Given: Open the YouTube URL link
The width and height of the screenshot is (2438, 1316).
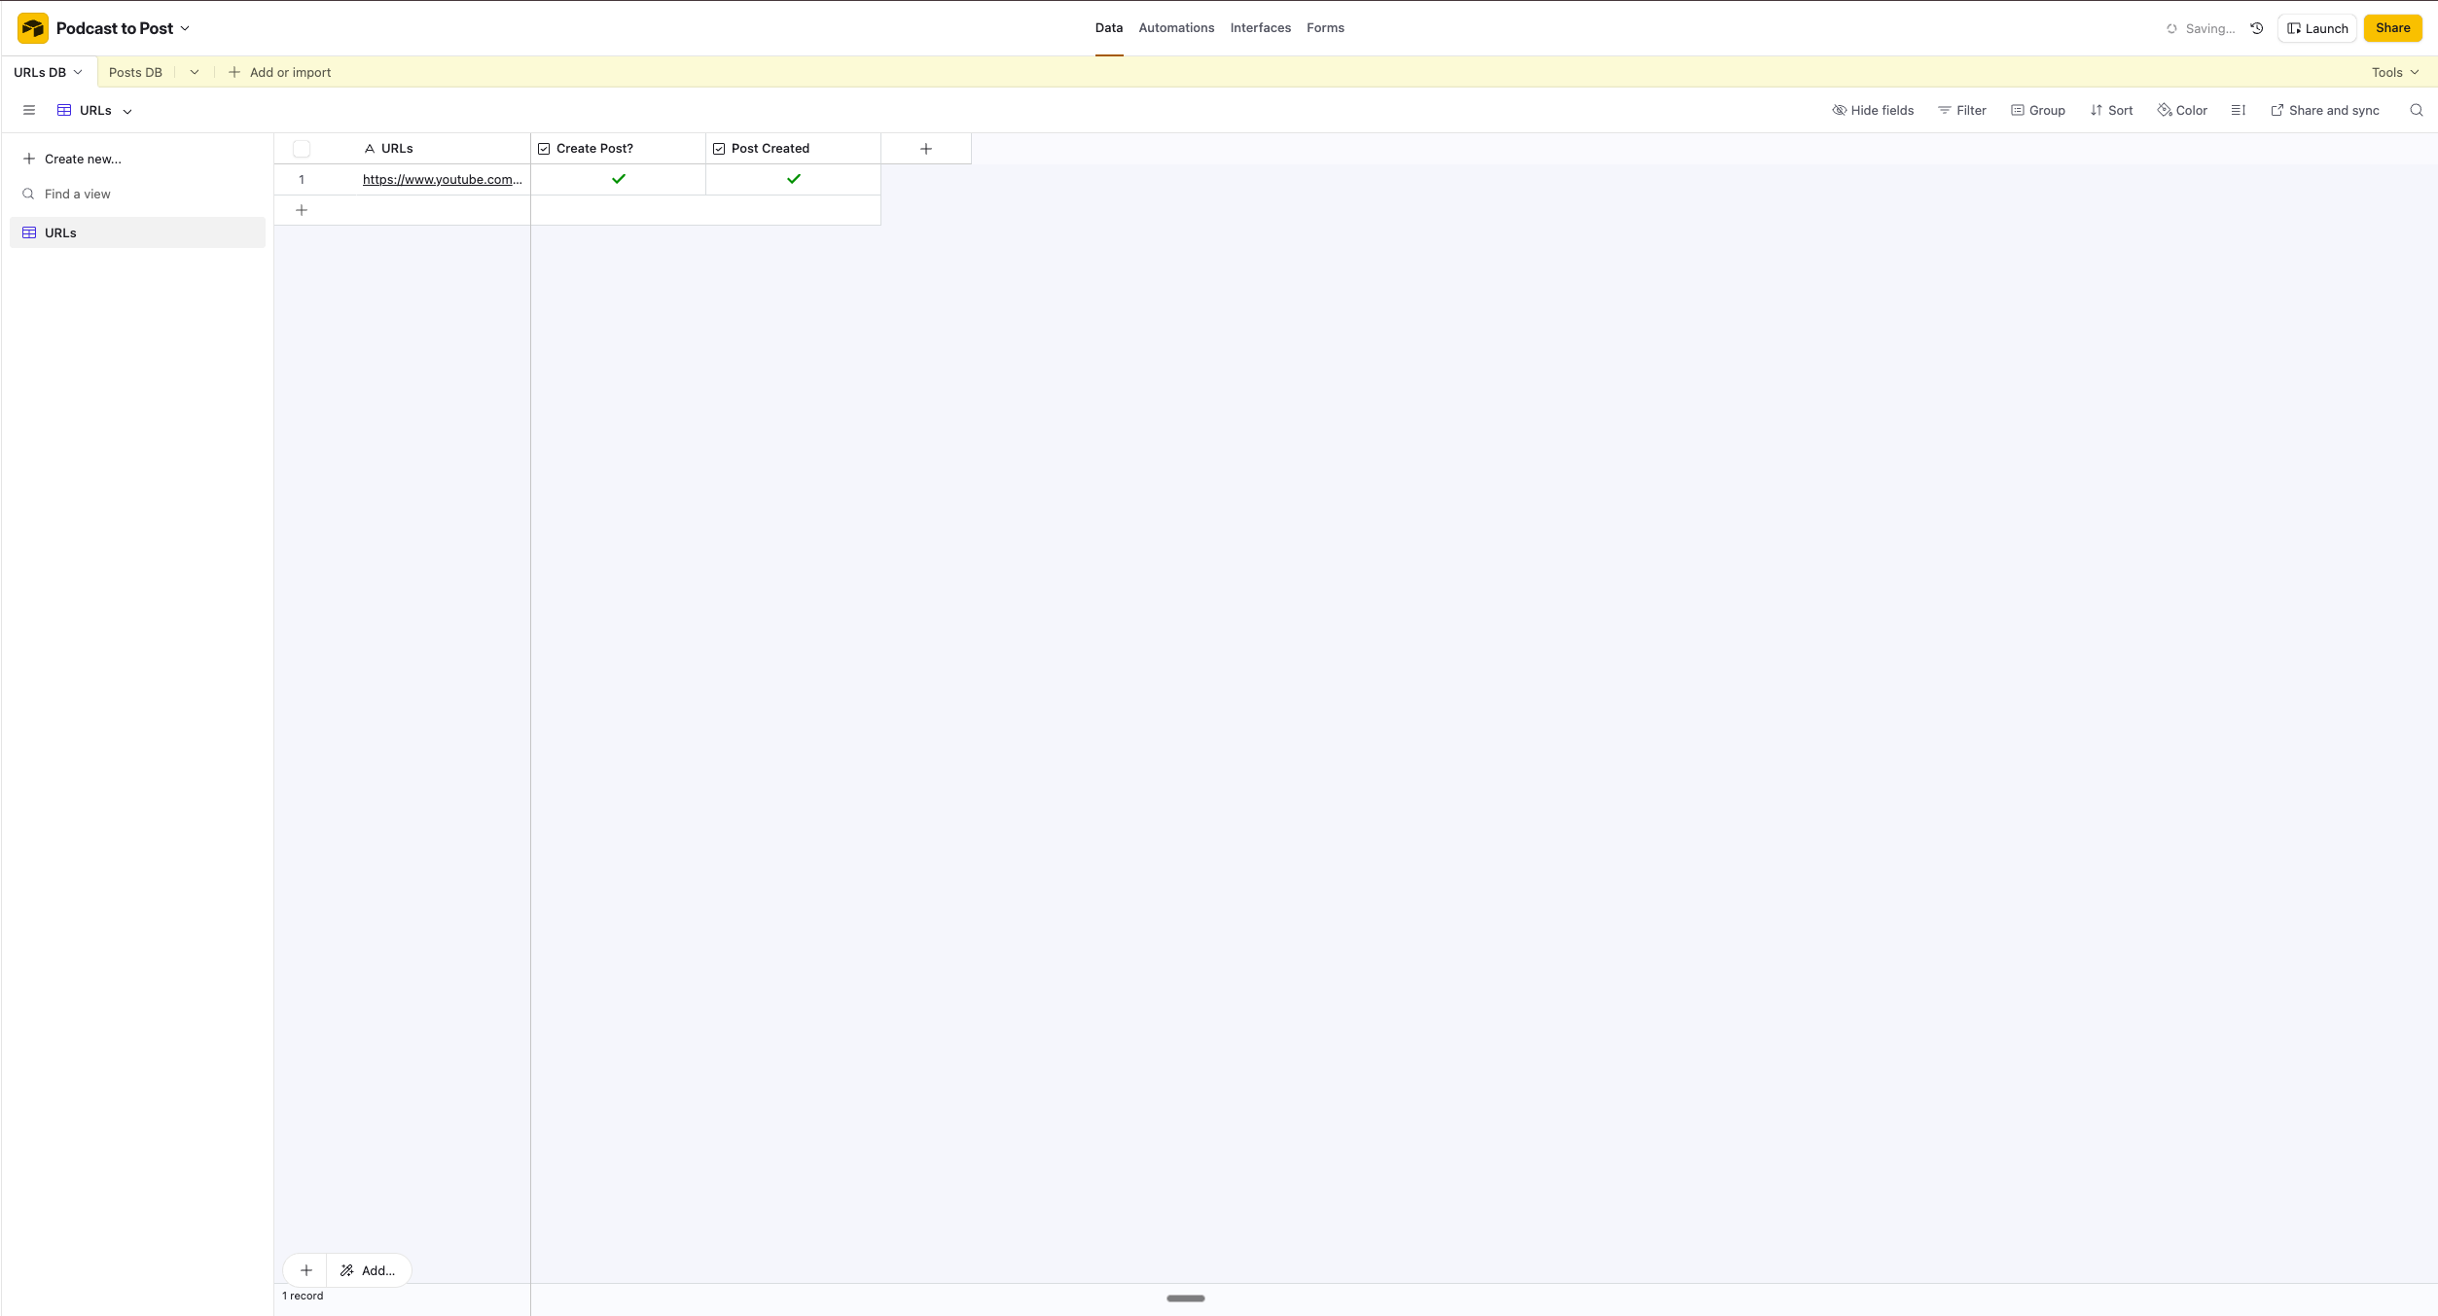Looking at the screenshot, I should [442, 179].
